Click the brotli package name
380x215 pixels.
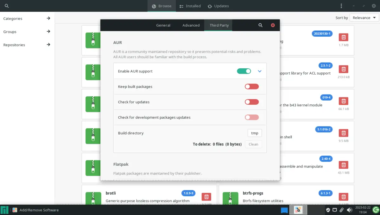[x=111, y=193]
